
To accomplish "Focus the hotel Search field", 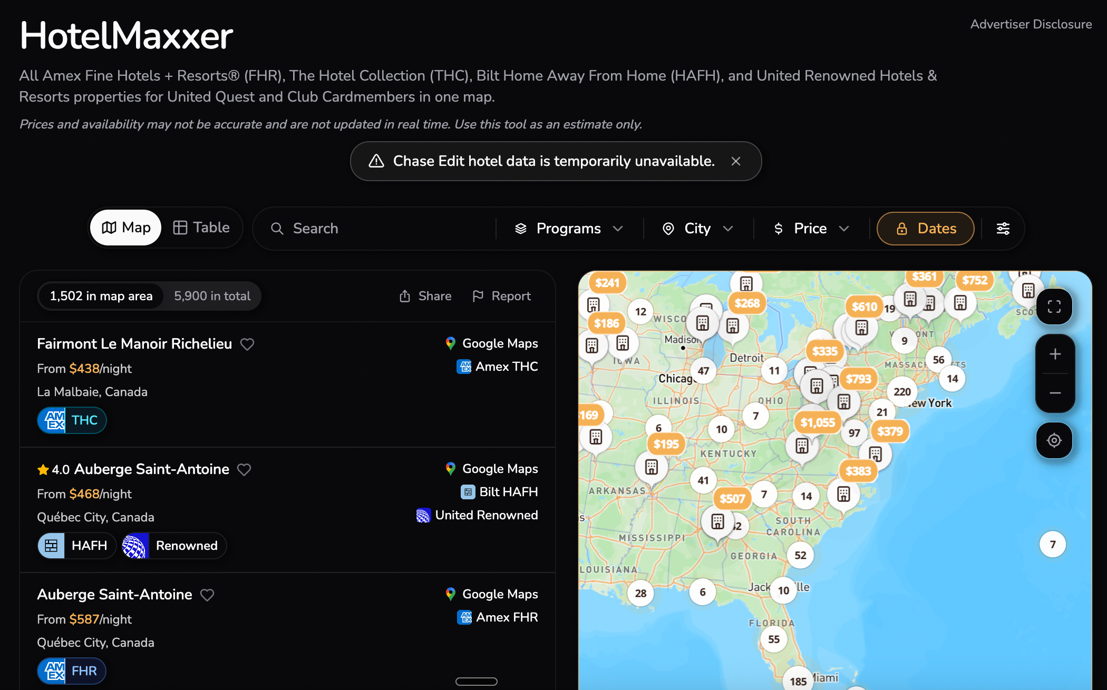I will point(374,229).
